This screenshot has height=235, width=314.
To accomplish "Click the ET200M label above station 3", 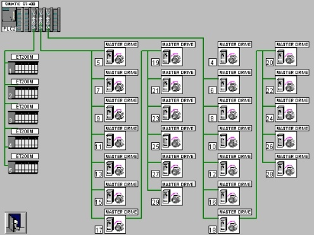I will click(x=25, y=107).
